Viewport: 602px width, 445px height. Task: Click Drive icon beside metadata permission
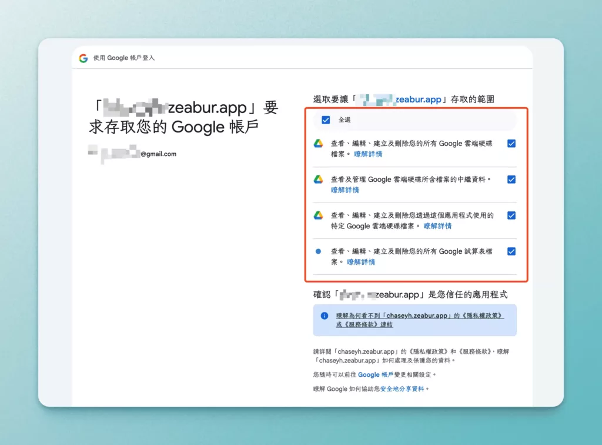click(318, 180)
